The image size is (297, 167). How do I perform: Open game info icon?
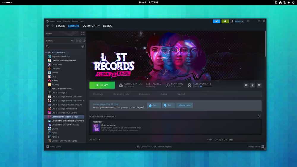point(252,85)
